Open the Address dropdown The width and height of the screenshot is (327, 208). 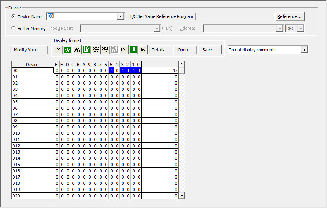[280, 28]
